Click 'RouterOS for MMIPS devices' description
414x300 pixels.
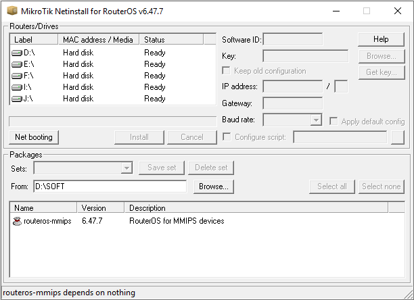point(177,221)
